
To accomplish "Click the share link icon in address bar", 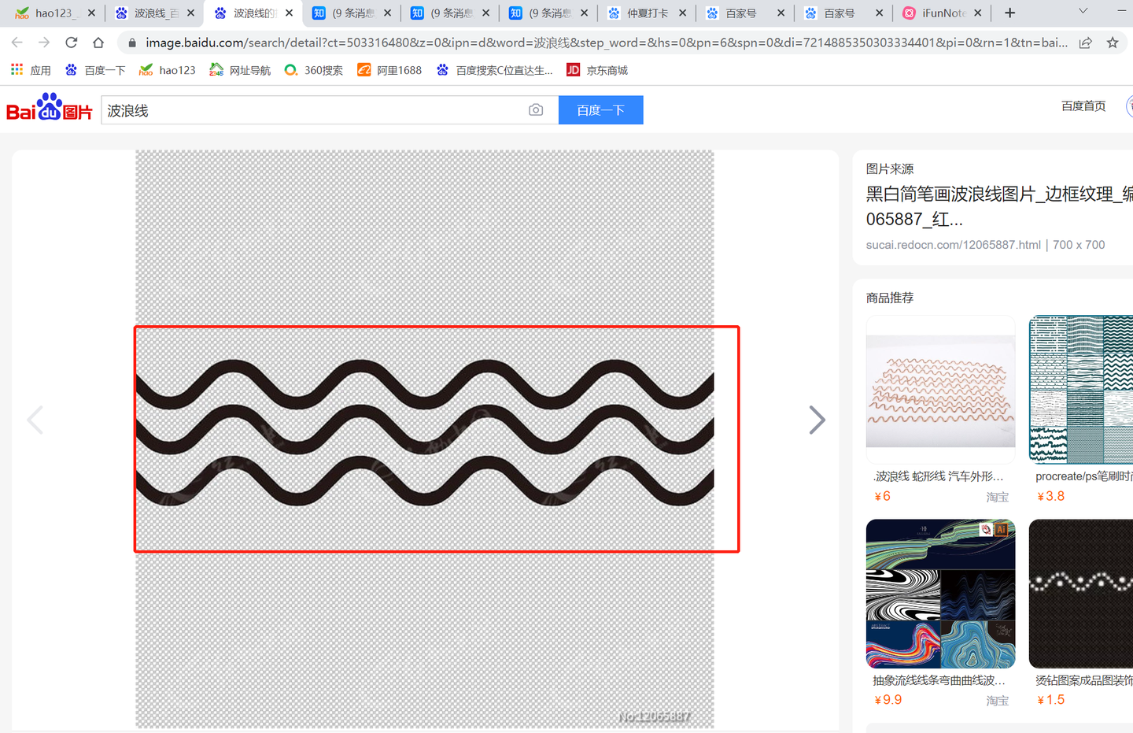I will tap(1087, 43).
